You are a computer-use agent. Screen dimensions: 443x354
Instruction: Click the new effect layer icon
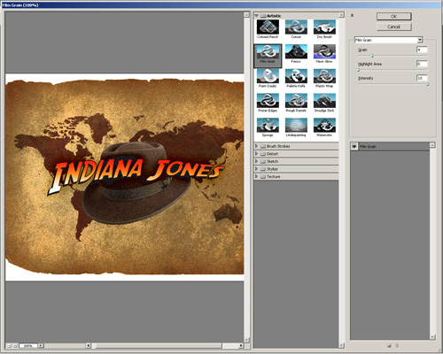click(390, 345)
